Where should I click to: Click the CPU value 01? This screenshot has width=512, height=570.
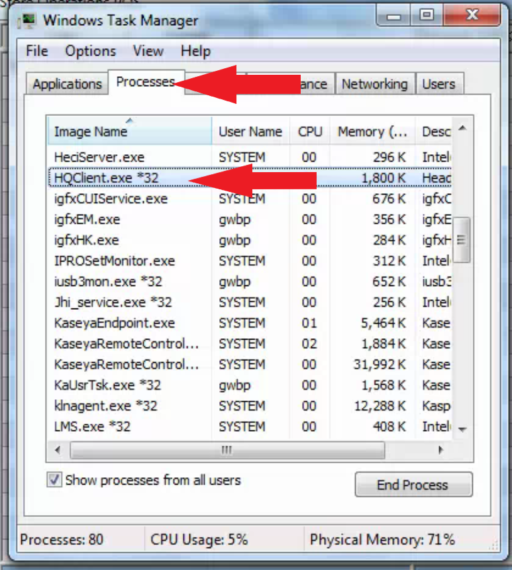pos(309,323)
